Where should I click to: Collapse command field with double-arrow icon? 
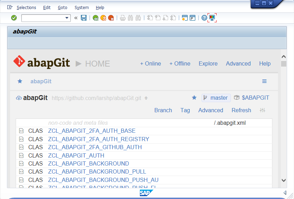pos(76,18)
